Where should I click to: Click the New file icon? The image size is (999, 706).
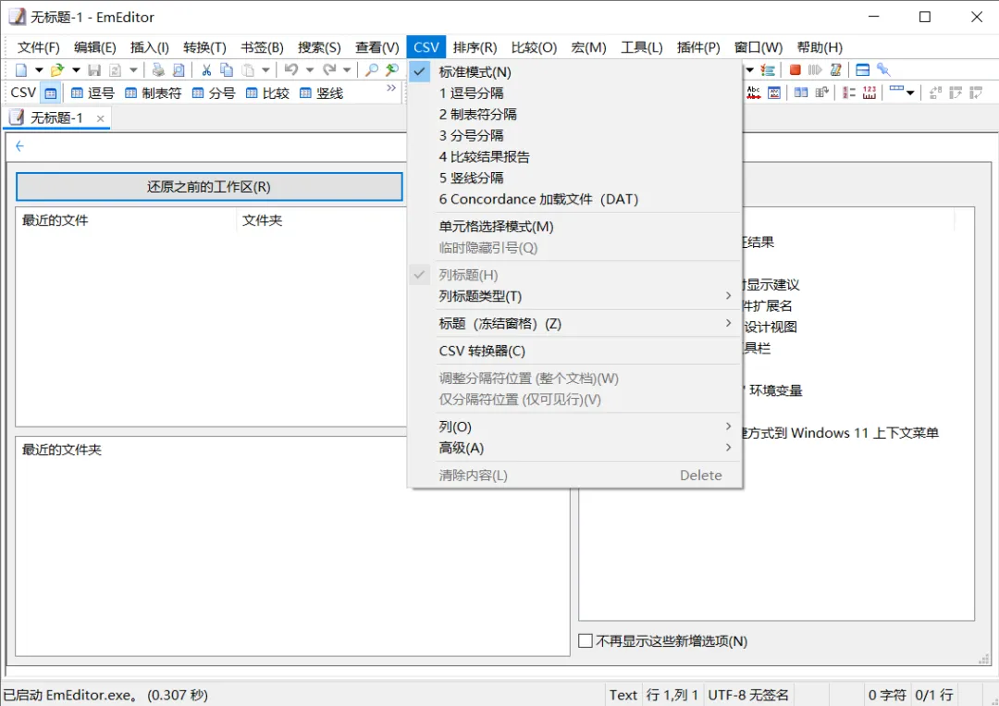click(21, 70)
